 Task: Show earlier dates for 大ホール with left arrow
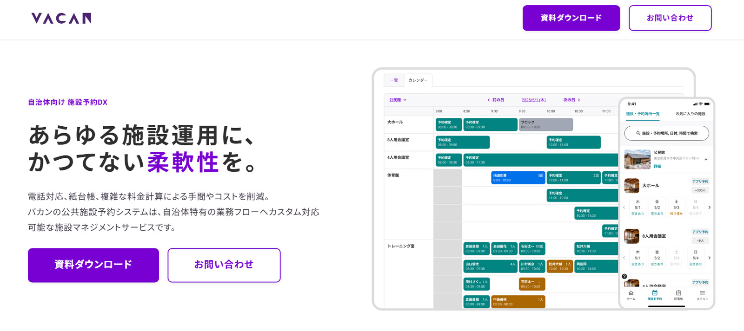tap(624, 208)
